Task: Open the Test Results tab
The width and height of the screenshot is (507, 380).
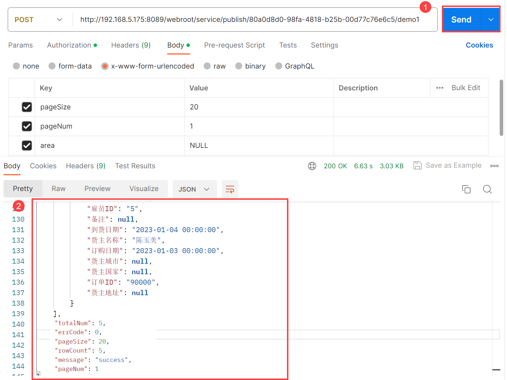Action: [135, 166]
